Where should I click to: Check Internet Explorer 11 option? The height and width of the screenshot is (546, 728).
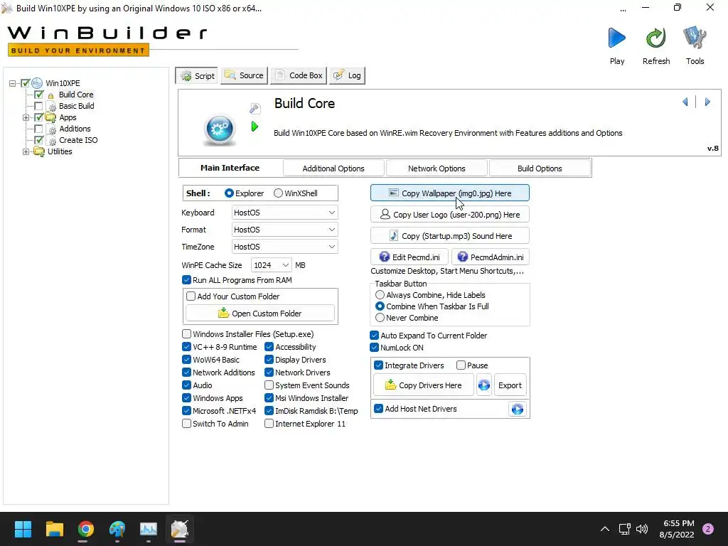(x=269, y=424)
